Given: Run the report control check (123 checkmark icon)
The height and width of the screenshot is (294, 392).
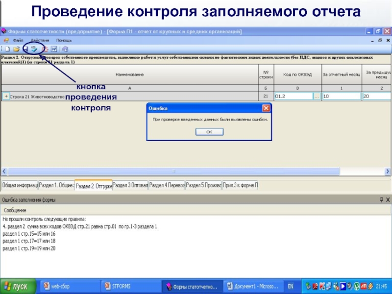Looking at the screenshot, I should [34, 49].
